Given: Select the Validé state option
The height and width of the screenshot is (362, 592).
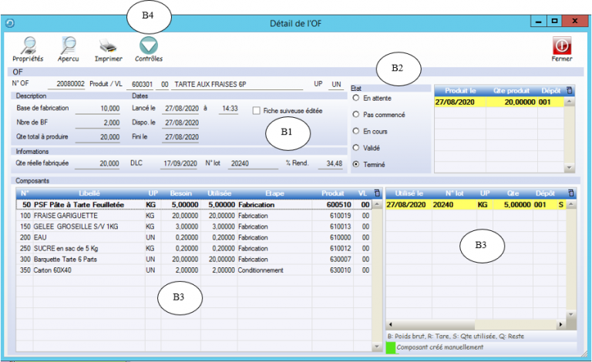Looking at the screenshot, I should click(355, 147).
